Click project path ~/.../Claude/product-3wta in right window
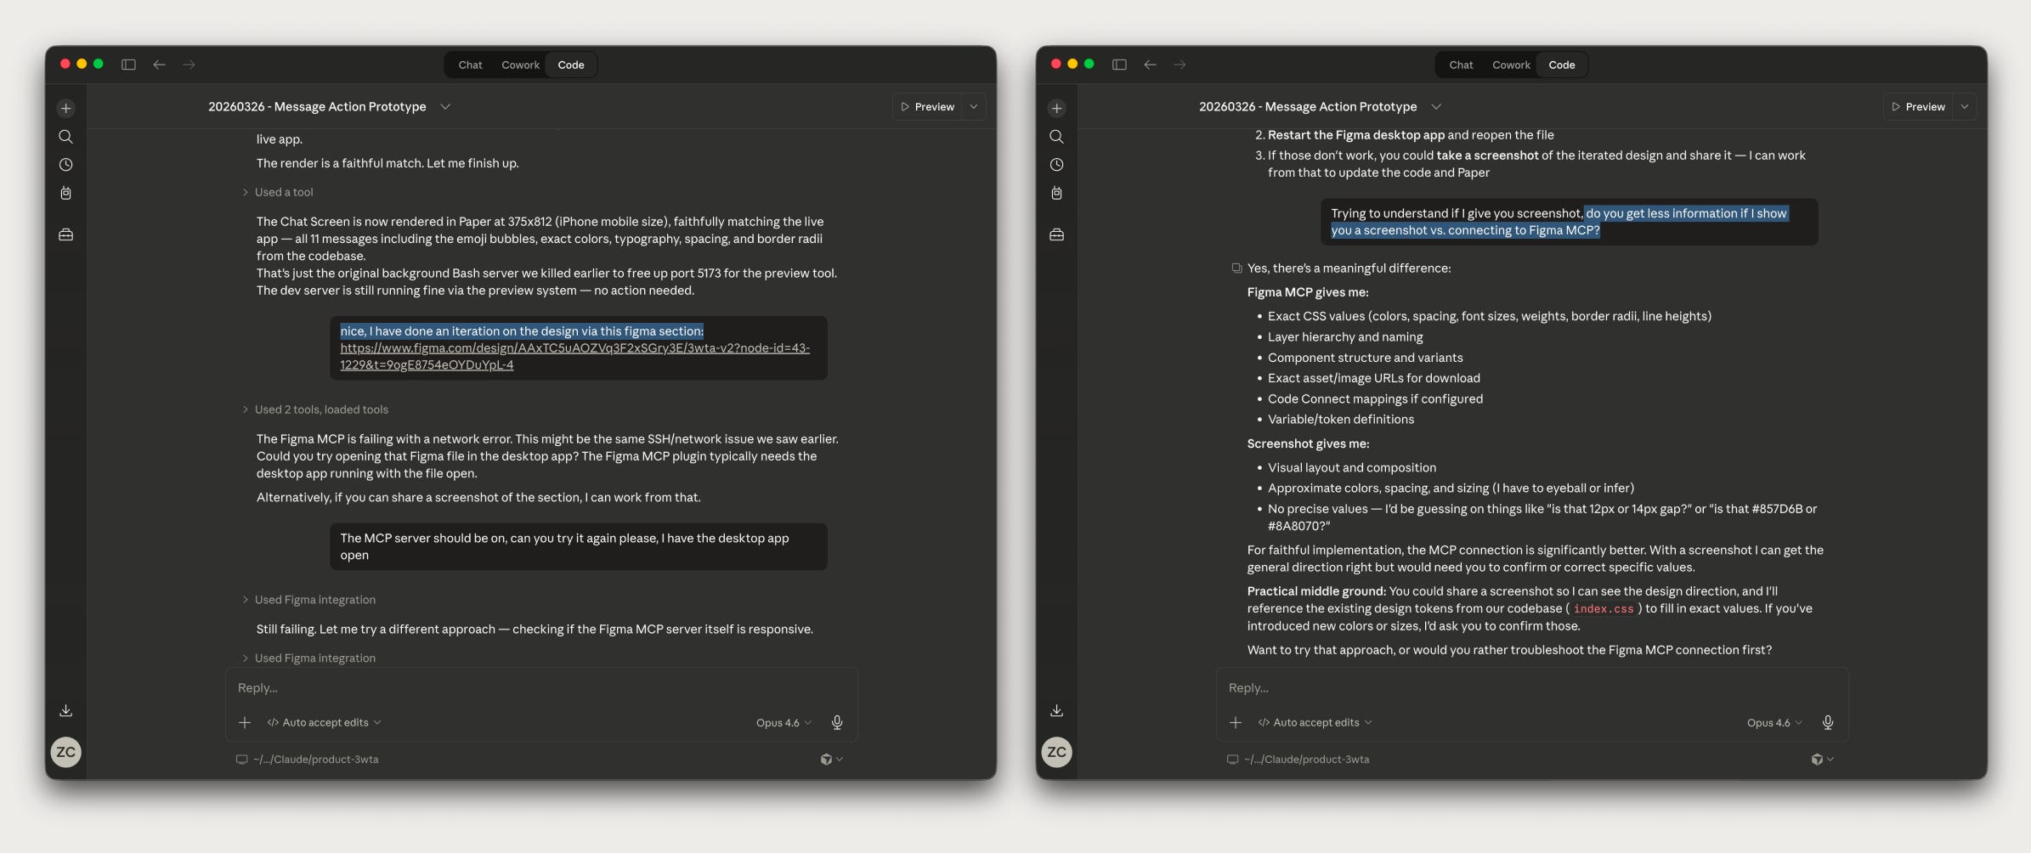Viewport: 2031px width, 853px height. click(x=1298, y=760)
